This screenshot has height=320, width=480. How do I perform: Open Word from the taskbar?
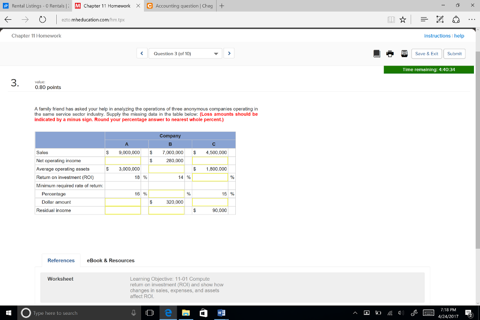coord(221,313)
